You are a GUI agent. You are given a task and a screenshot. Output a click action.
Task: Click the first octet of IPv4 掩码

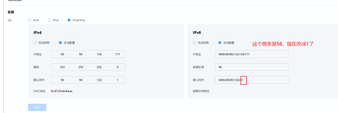62,67
